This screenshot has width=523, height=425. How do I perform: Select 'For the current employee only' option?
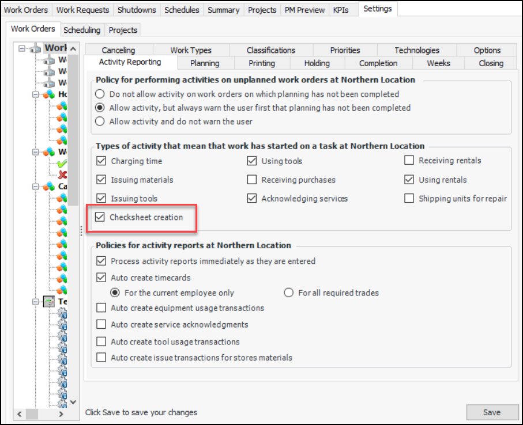(115, 293)
